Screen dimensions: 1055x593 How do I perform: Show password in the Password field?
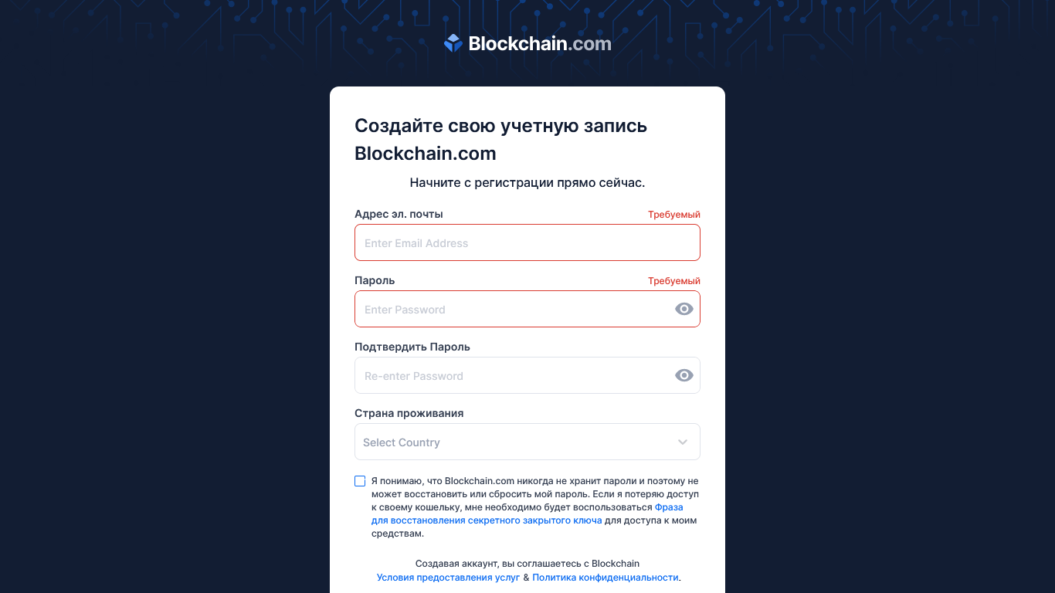tap(684, 309)
